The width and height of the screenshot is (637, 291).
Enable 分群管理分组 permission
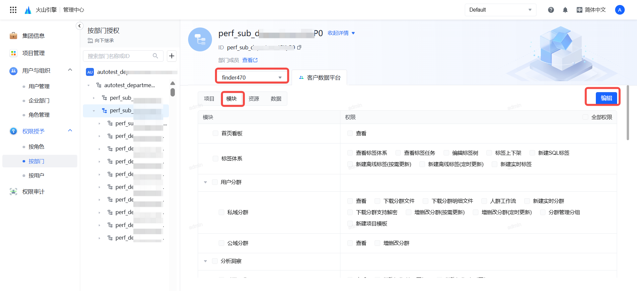[x=543, y=212]
